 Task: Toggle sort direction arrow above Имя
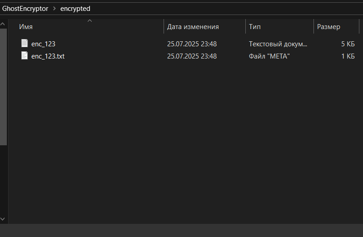[90, 21]
